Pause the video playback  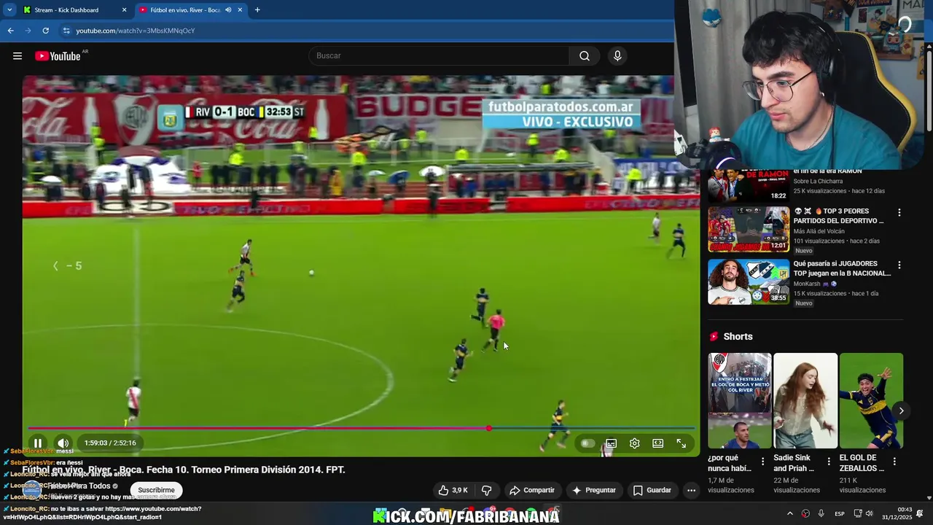[x=38, y=443]
